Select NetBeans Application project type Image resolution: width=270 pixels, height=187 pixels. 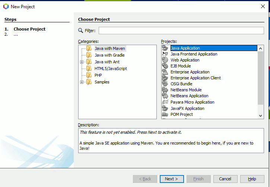pos(190,96)
